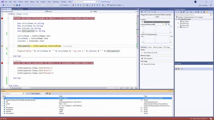Viewport: 214px width, 120px height.
Task: Toggle breakpoint on Form1_Load line
Action: coord(2,63)
